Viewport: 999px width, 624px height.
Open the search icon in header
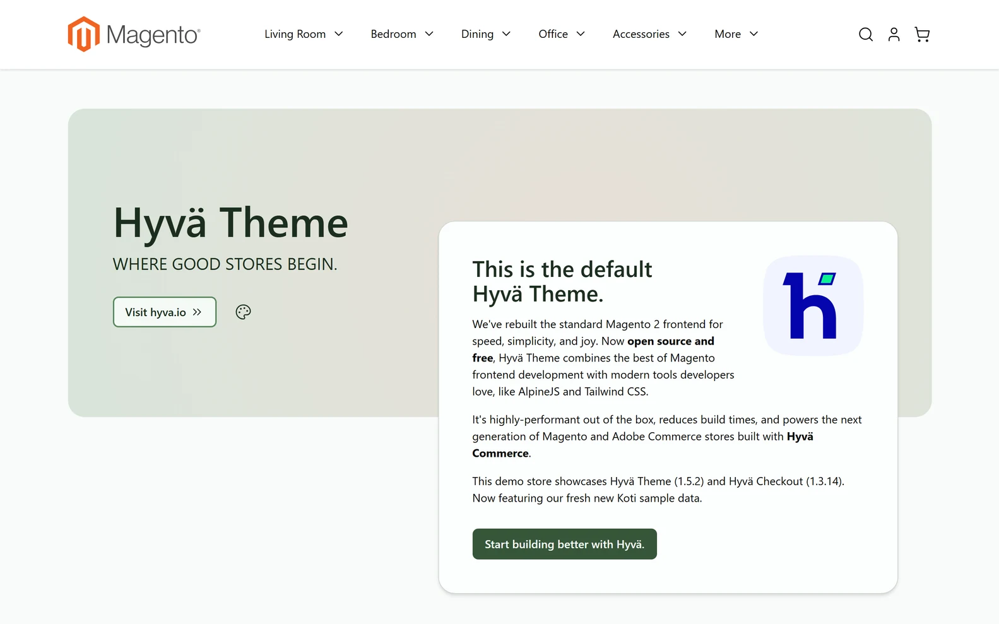(x=866, y=34)
